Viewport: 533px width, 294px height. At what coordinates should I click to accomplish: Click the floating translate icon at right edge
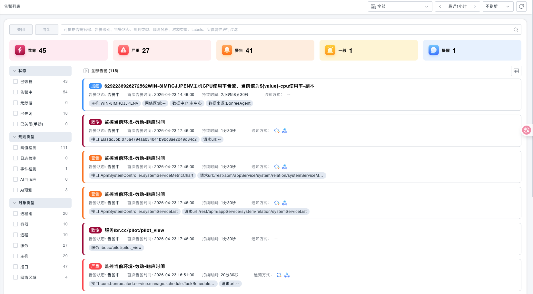pyautogui.click(x=527, y=130)
